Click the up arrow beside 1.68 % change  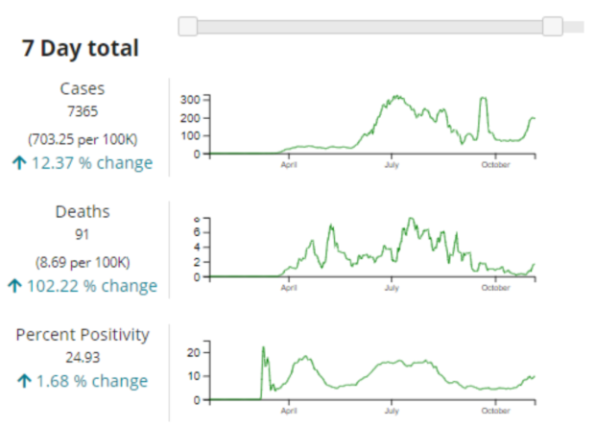coord(23,382)
